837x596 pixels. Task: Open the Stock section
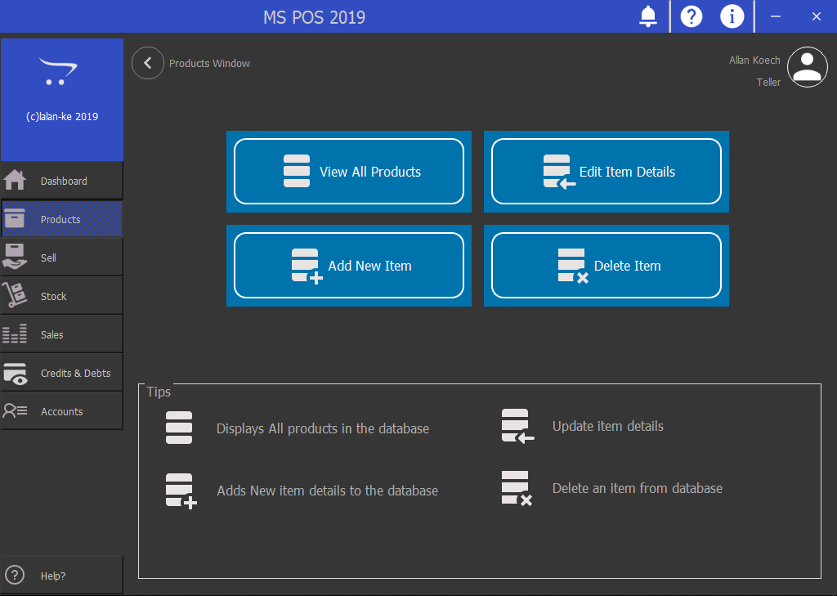point(62,295)
